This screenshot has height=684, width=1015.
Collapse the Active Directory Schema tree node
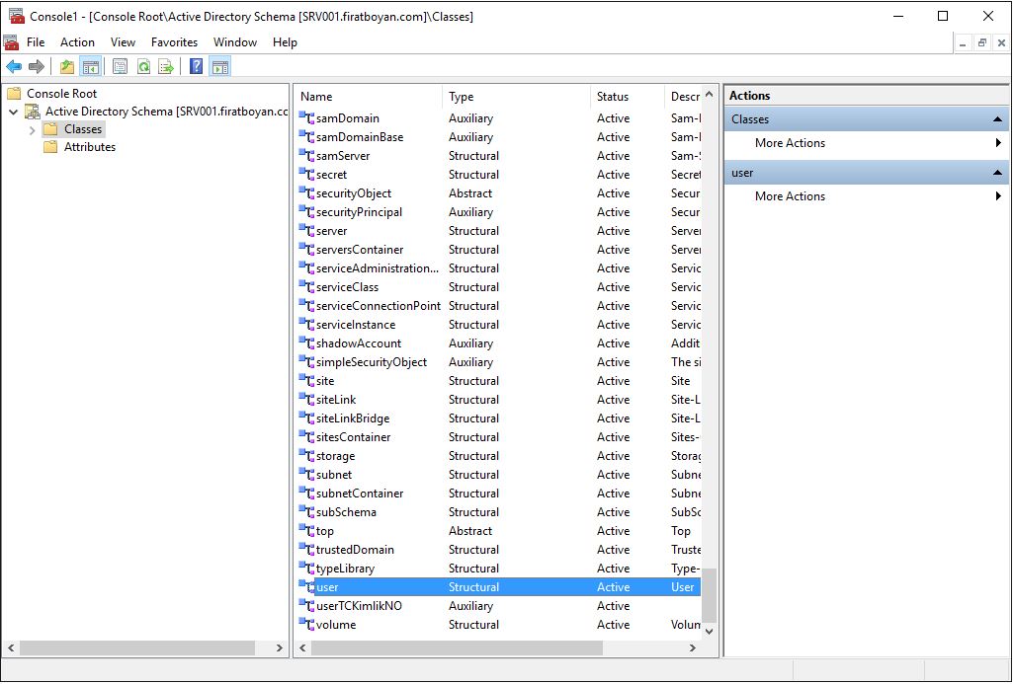13,112
